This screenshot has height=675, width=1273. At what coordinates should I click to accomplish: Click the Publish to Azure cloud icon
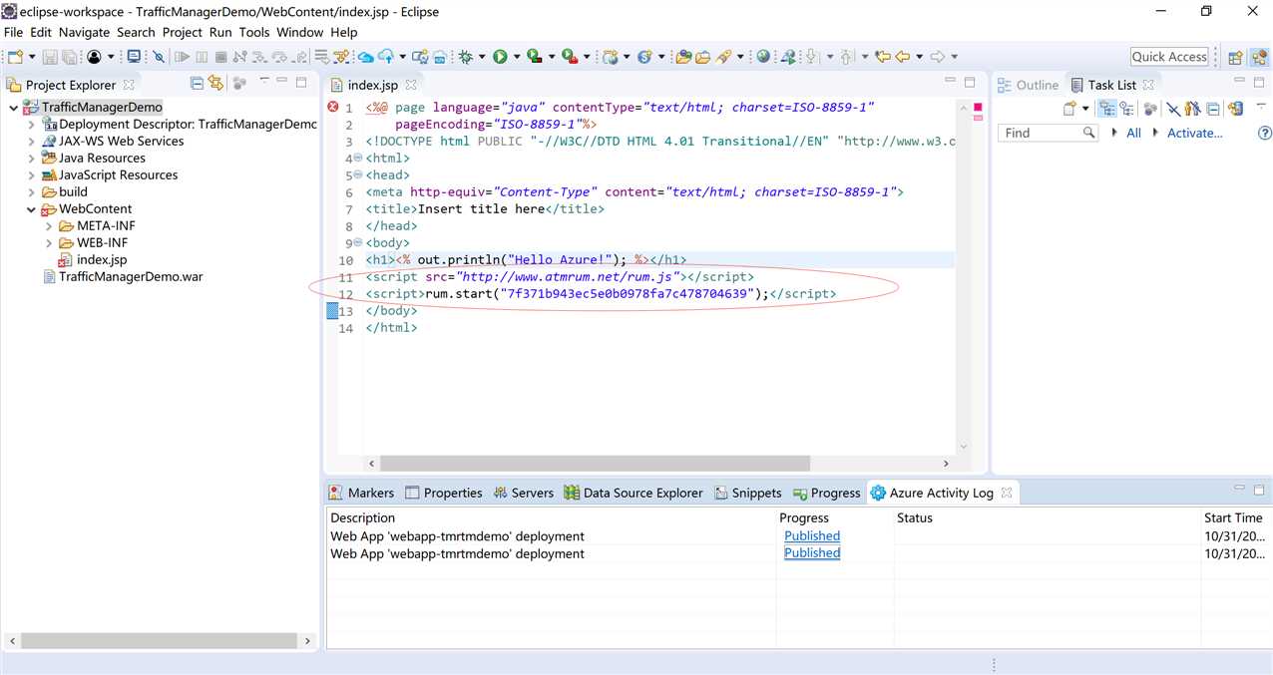point(385,57)
